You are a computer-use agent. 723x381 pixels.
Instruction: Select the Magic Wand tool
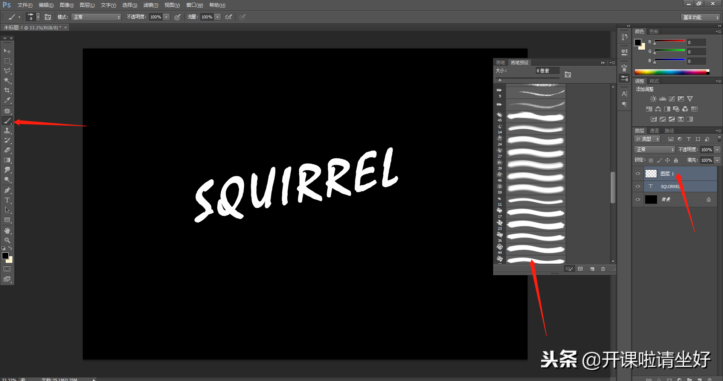point(7,80)
